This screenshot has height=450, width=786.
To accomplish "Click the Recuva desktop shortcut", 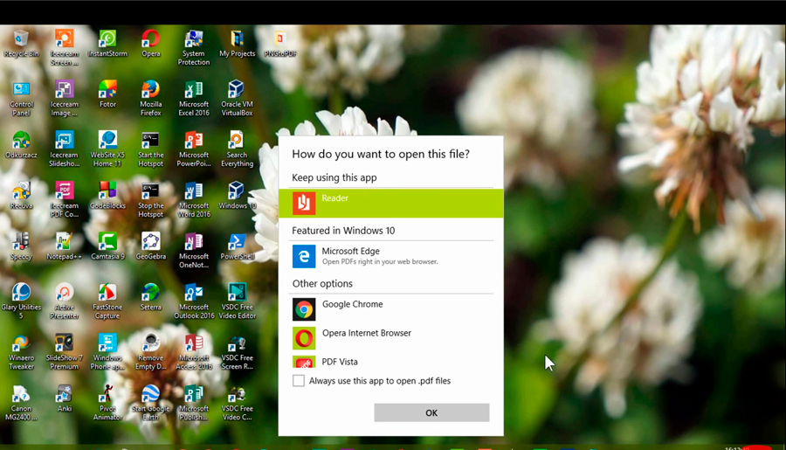I will click(x=21, y=196).
